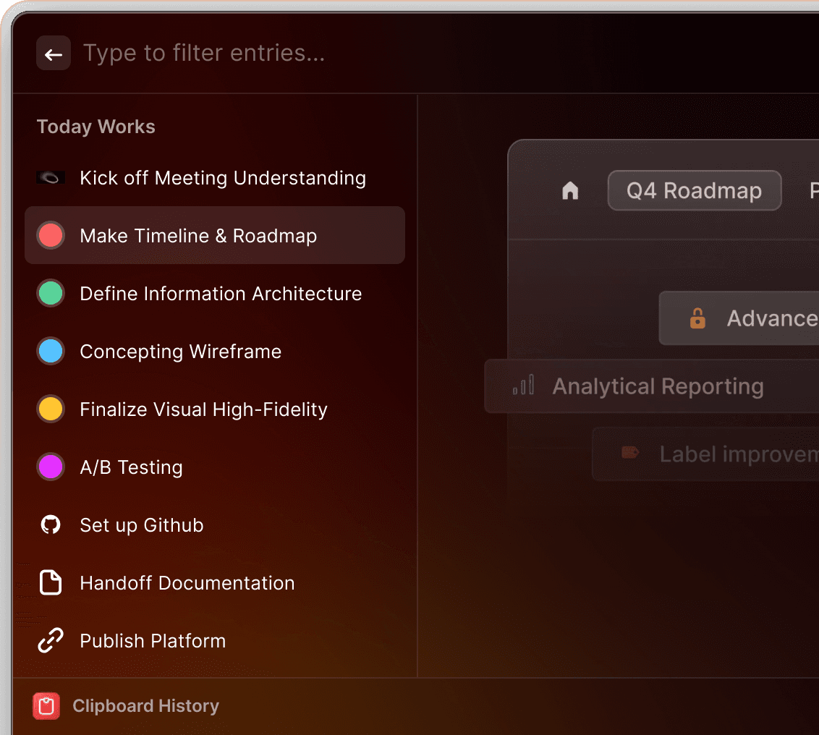Screen dimensions: 819x735
Task: Click the bar chart icon
Action: click(523, 385)
